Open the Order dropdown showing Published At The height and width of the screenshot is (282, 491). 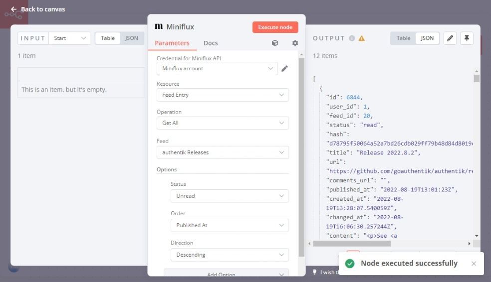(x=230, y=225)
